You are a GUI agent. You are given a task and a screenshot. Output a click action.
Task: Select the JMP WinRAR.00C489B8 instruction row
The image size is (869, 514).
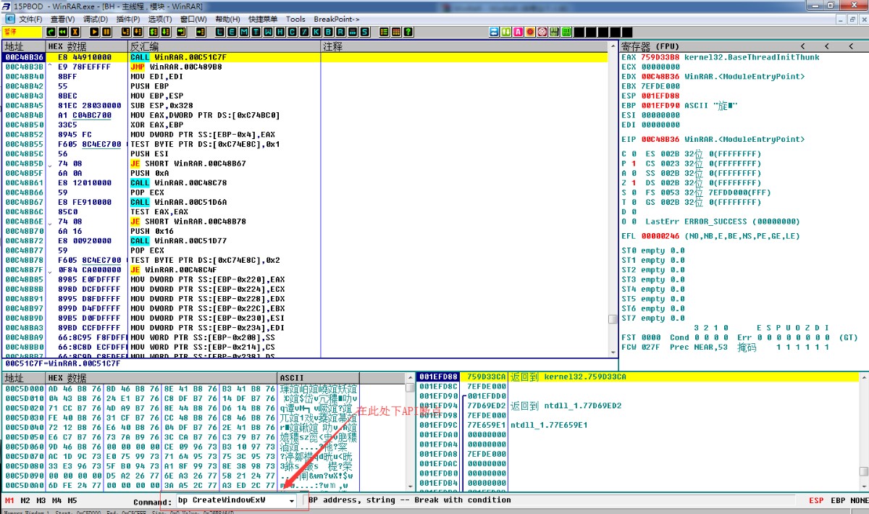tap(304, 67)
